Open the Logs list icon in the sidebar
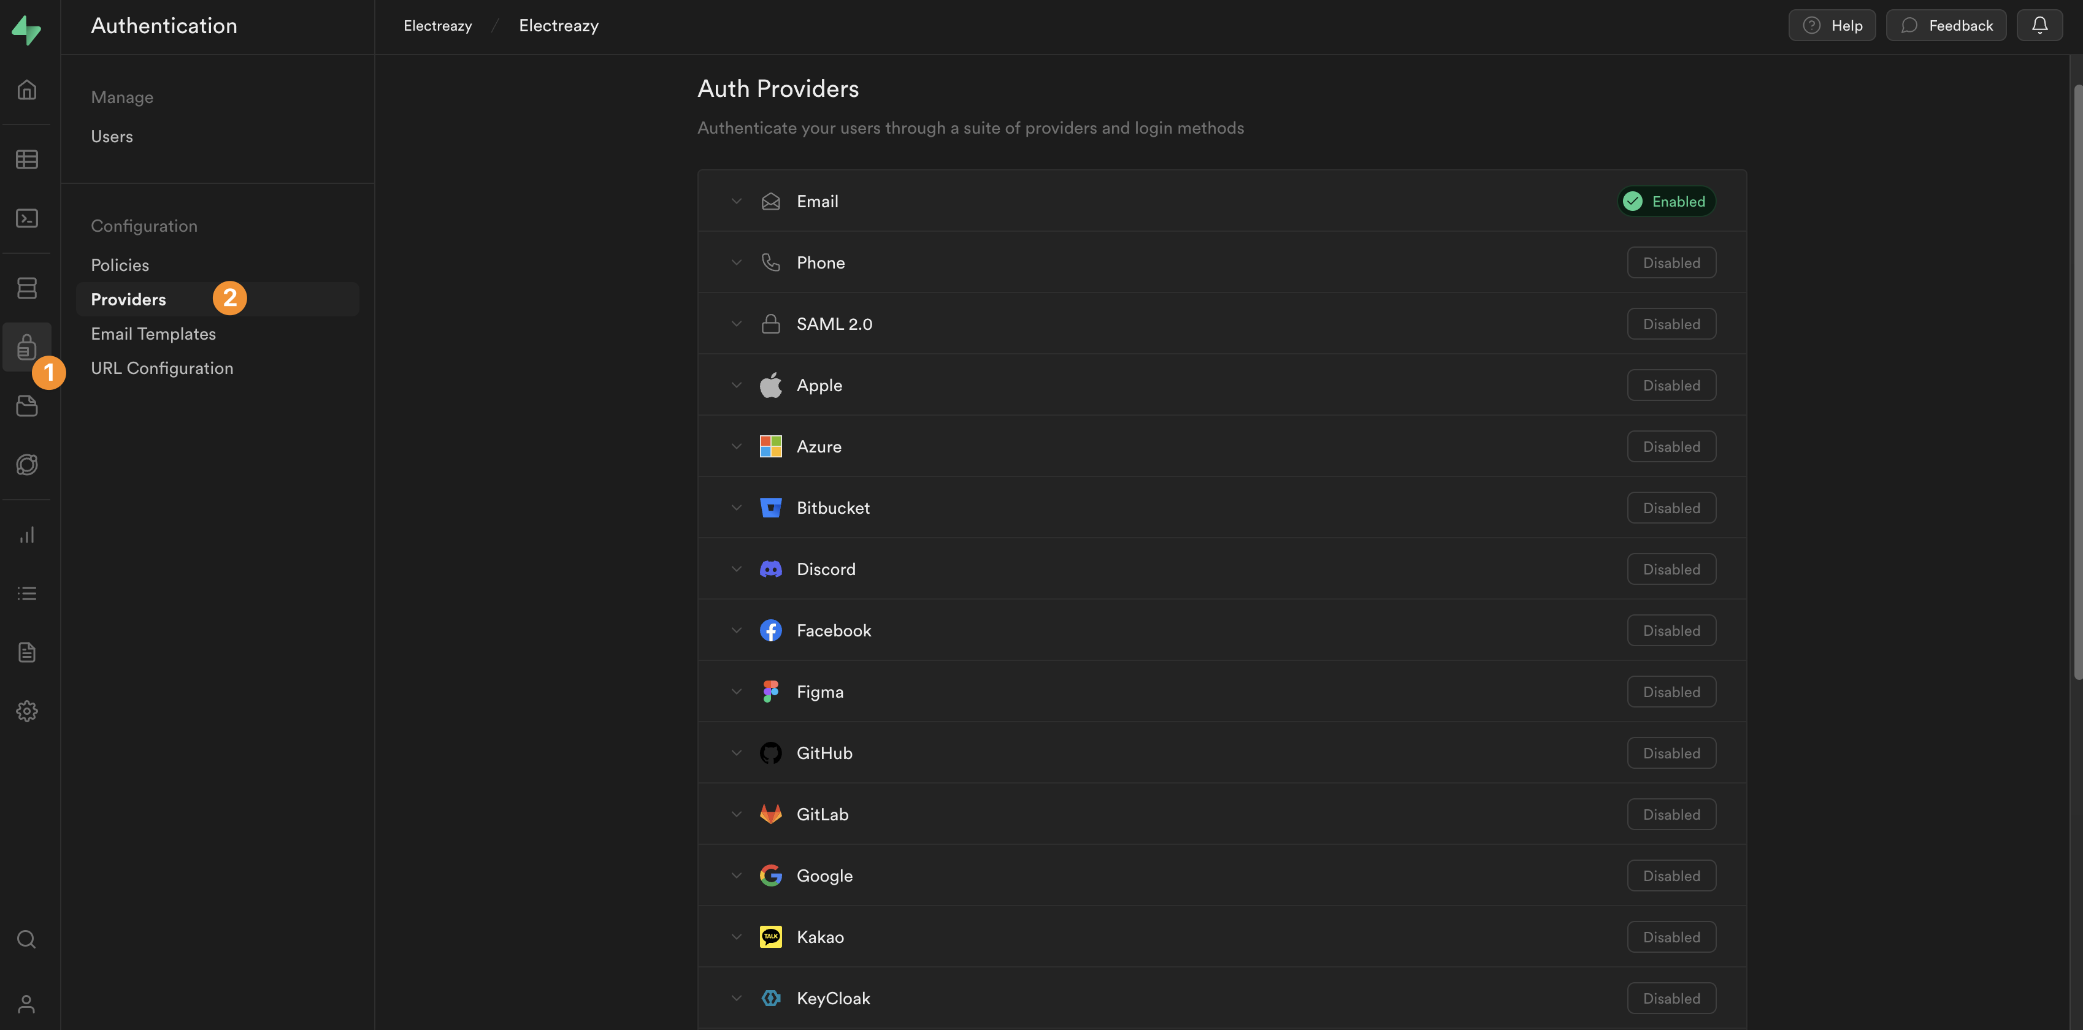This screenshot has height=1030, width=2083. [27, 593]
